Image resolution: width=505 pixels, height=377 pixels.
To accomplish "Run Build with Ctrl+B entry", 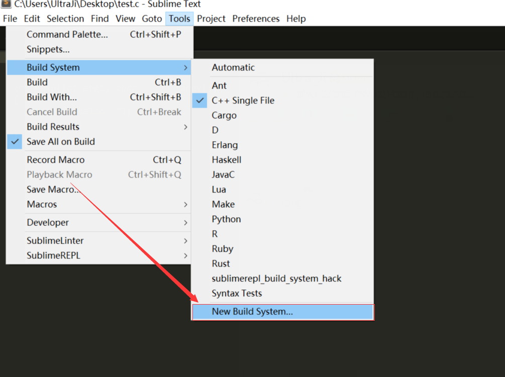I will click(x=99, y=82).
